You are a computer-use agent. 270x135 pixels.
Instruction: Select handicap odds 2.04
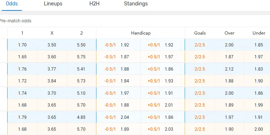tap(125, 117)
